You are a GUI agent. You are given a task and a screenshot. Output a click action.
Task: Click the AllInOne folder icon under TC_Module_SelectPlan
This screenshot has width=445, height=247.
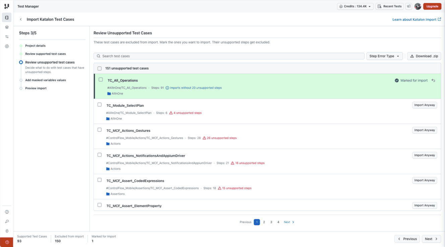coord(108,119)
